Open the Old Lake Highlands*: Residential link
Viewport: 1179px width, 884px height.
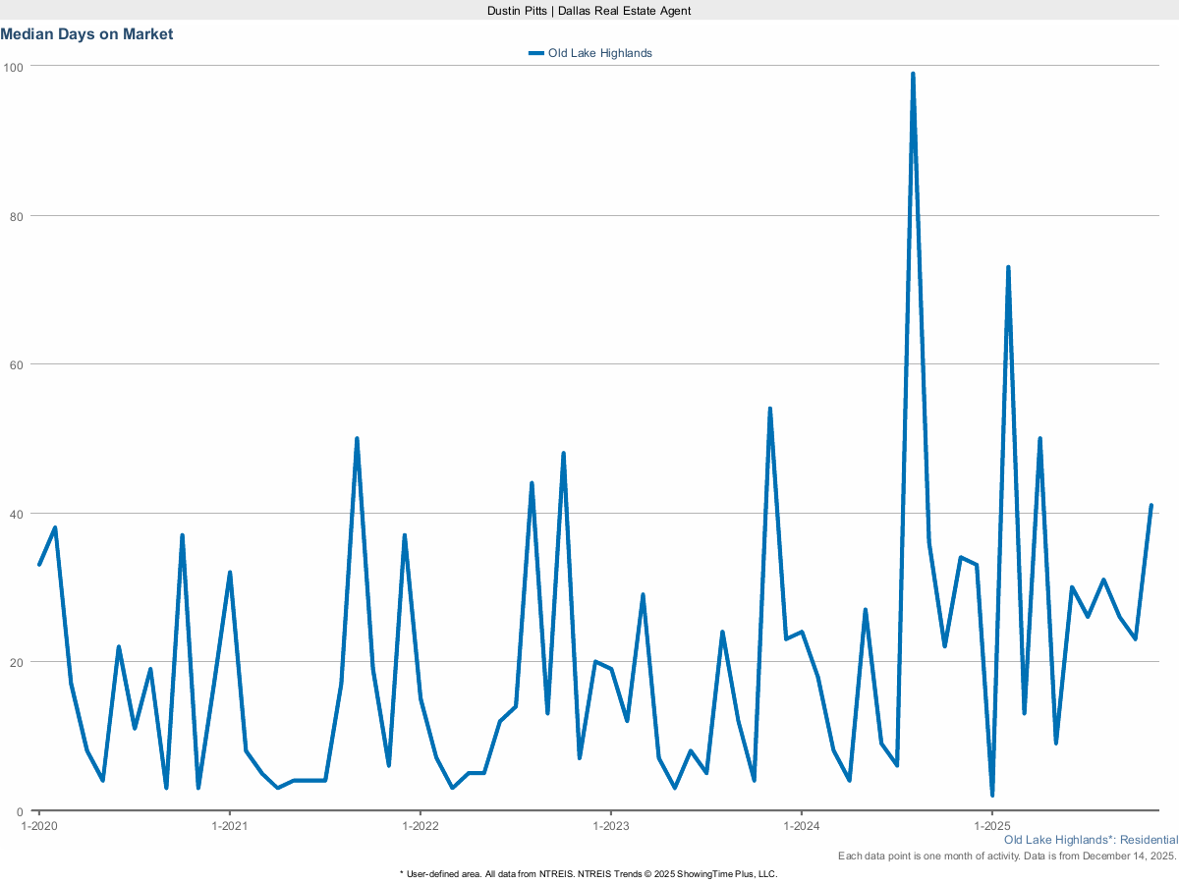click(1091, 840)
